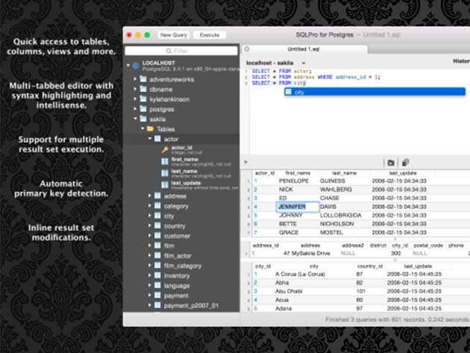Select the PENELOPE cell
The height and width of the screenshot is (353, 470).
coord(294,181)
